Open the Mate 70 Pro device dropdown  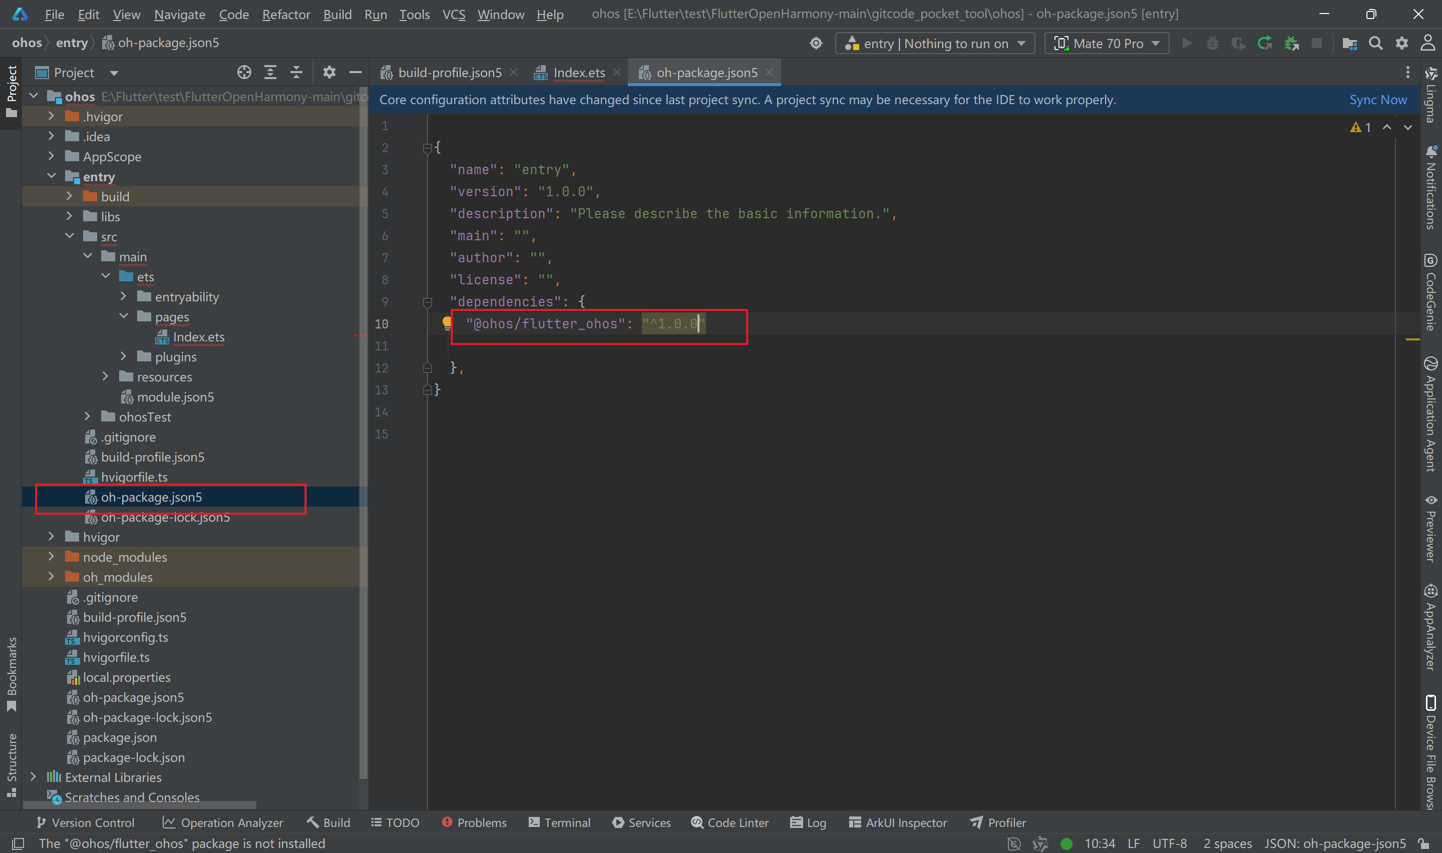click(x=1107, y=44)
